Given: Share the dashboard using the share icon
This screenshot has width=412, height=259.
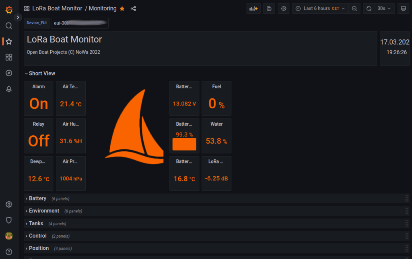Looking at the screenshot, I should point(133,8).
